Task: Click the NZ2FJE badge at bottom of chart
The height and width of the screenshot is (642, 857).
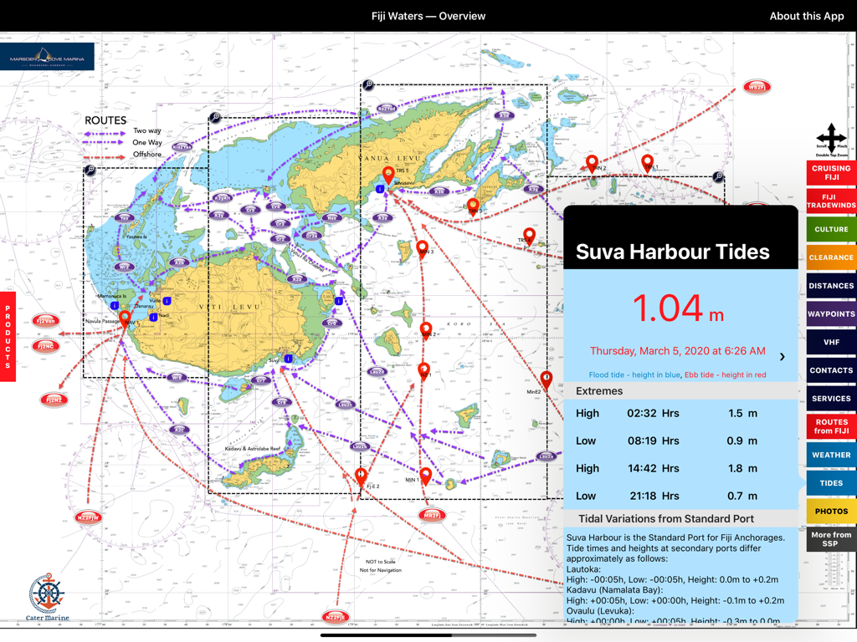Action: pyautogui.click(x=334, y=616)
